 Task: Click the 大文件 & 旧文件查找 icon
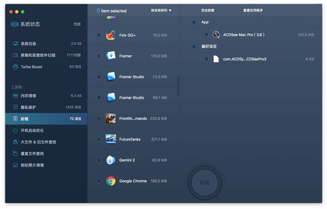point(15,142)
